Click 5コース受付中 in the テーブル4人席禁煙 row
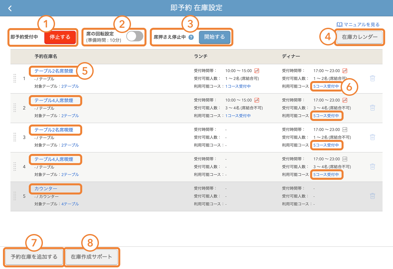Viewport: 393px width, 269px height. [x=326, y=116]
